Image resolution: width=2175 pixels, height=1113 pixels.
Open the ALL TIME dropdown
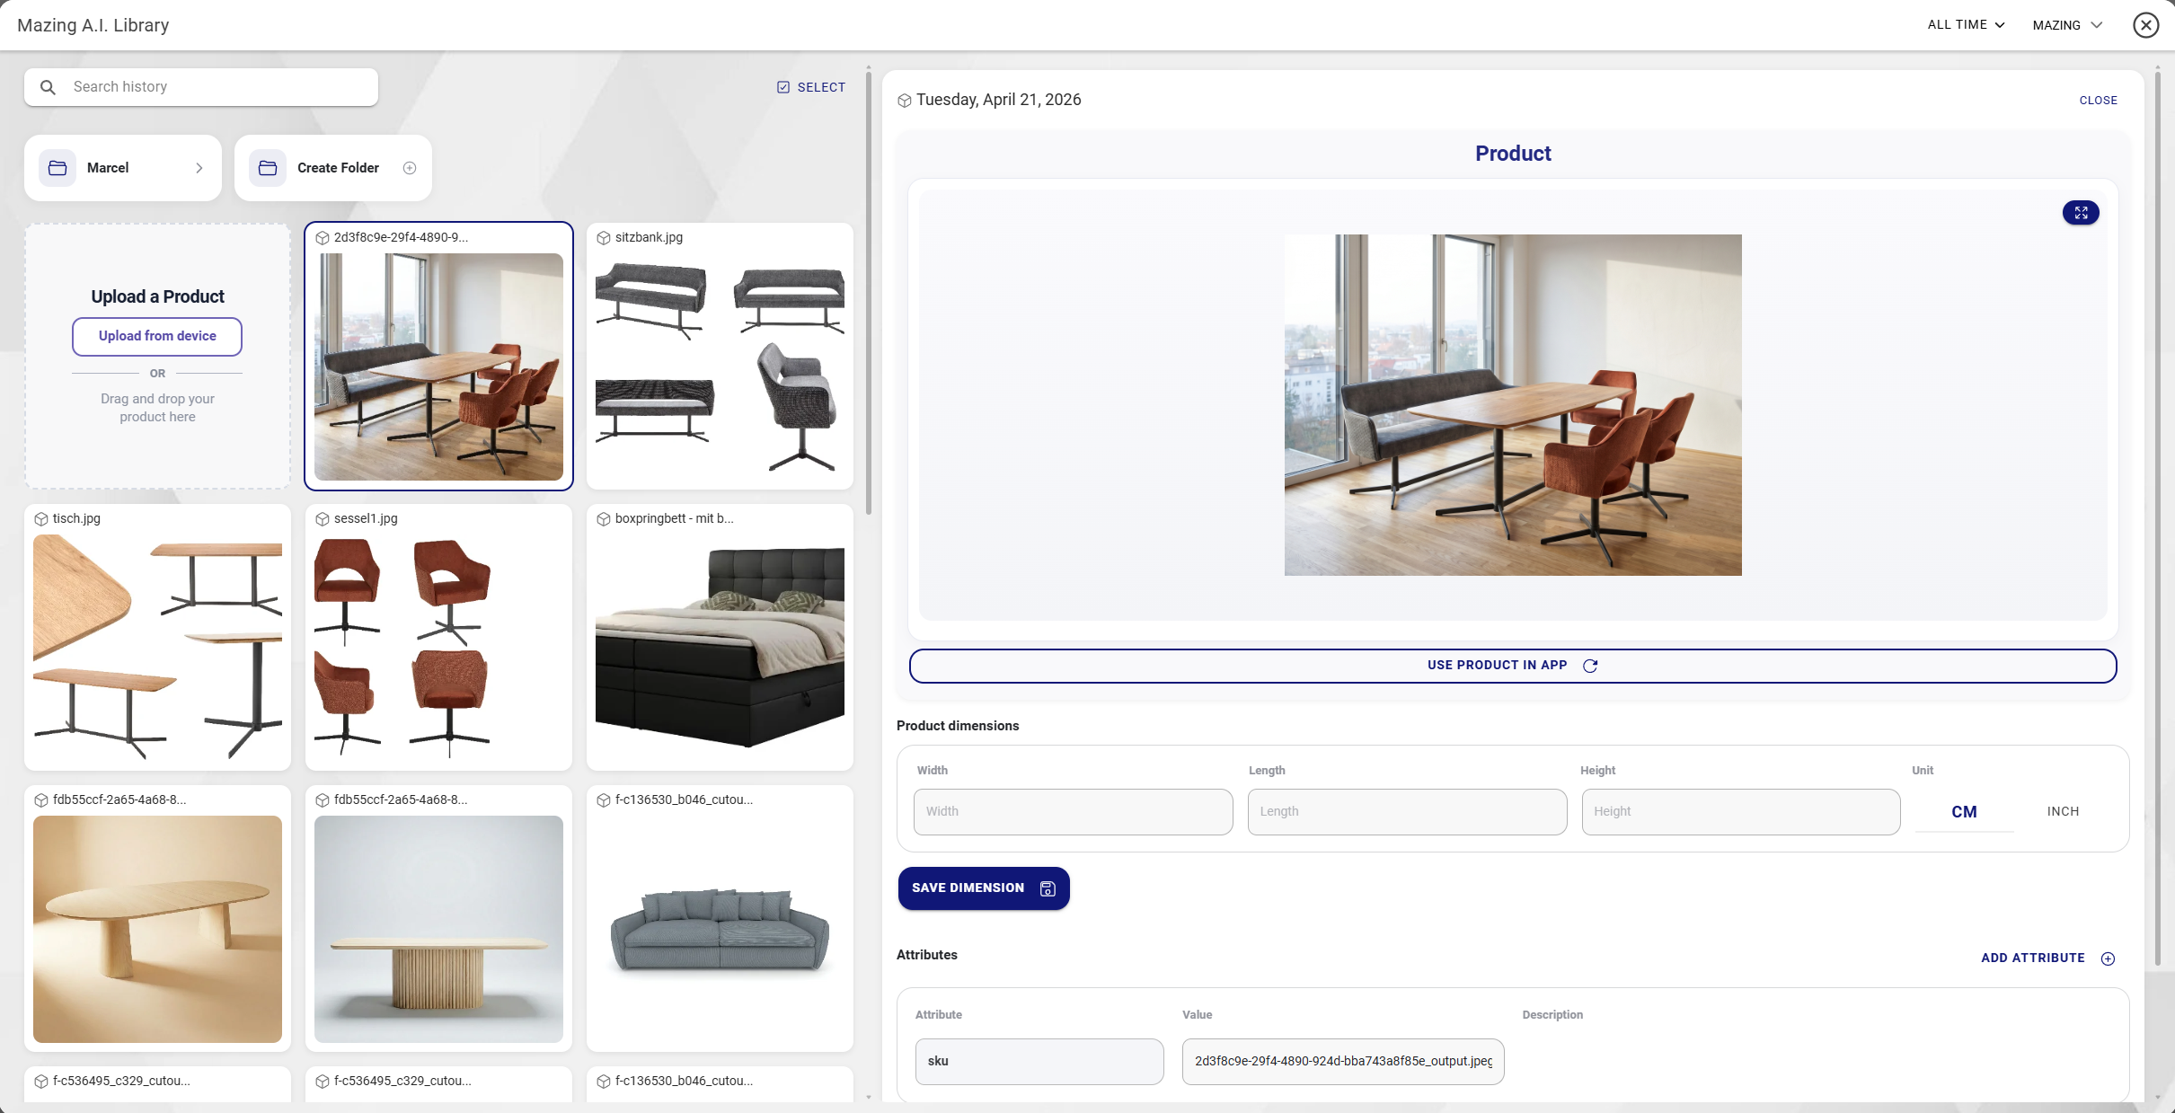(x=1966, y=25)
